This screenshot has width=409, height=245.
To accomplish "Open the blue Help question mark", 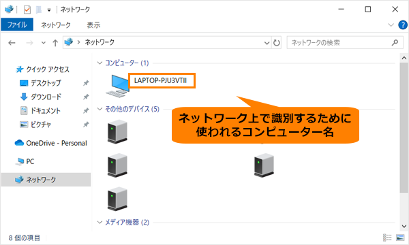I will pos(403,25).
